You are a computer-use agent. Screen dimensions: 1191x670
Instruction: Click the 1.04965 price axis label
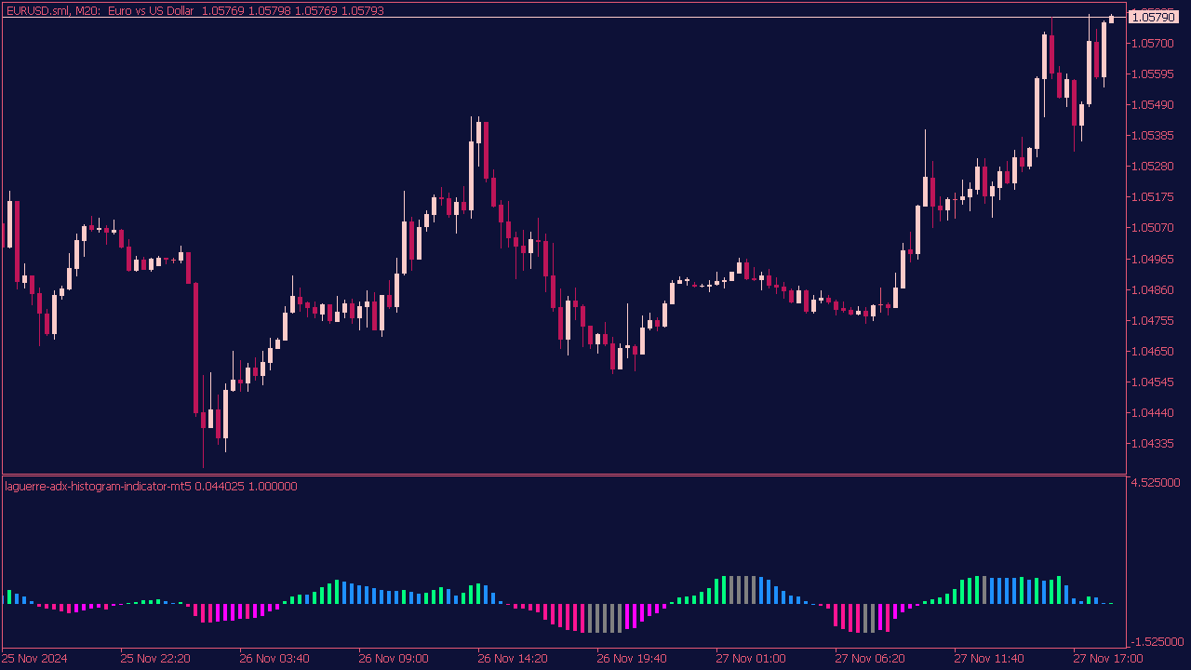(x=1152, y=259)
